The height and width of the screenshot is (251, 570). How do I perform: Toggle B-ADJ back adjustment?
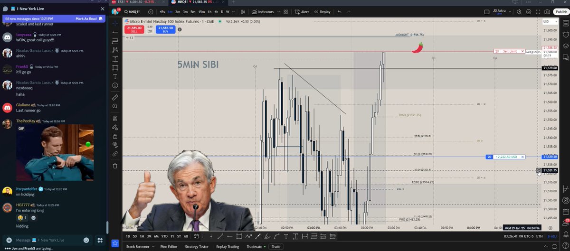click(552, 236)
